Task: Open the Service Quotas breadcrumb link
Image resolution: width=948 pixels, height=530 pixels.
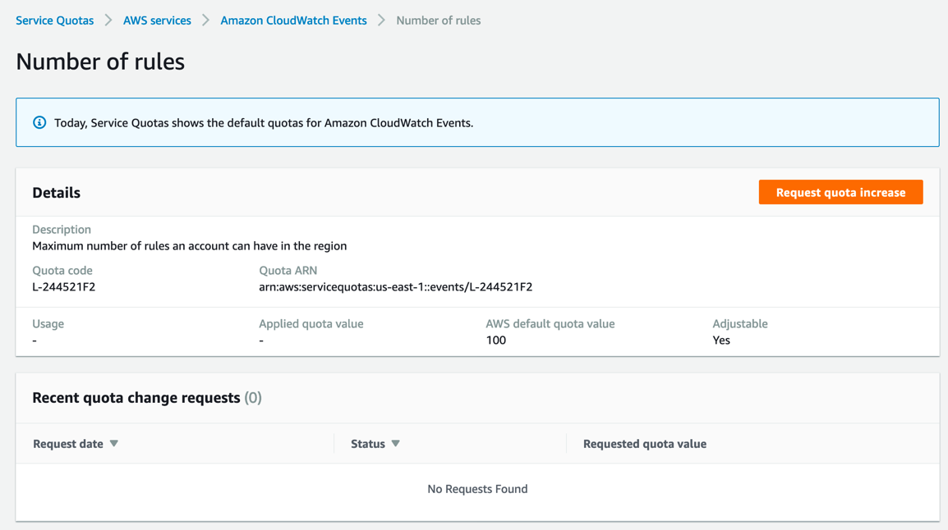Action: (x=54, y=21)
